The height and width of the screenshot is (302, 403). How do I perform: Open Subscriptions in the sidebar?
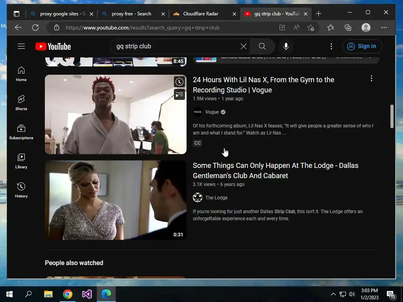click(x=21, y=132)
